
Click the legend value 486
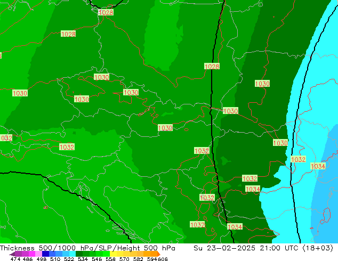click(28, 259)
